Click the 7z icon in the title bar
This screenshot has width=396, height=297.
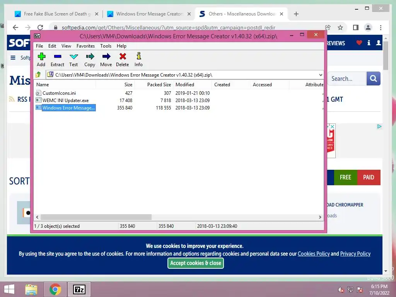(x=37, y=36)
